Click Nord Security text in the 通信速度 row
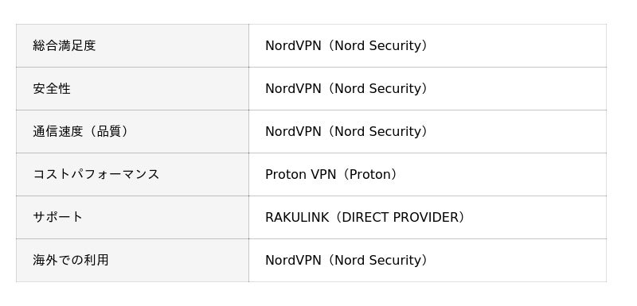637x306 pixels. pos(378,132)
